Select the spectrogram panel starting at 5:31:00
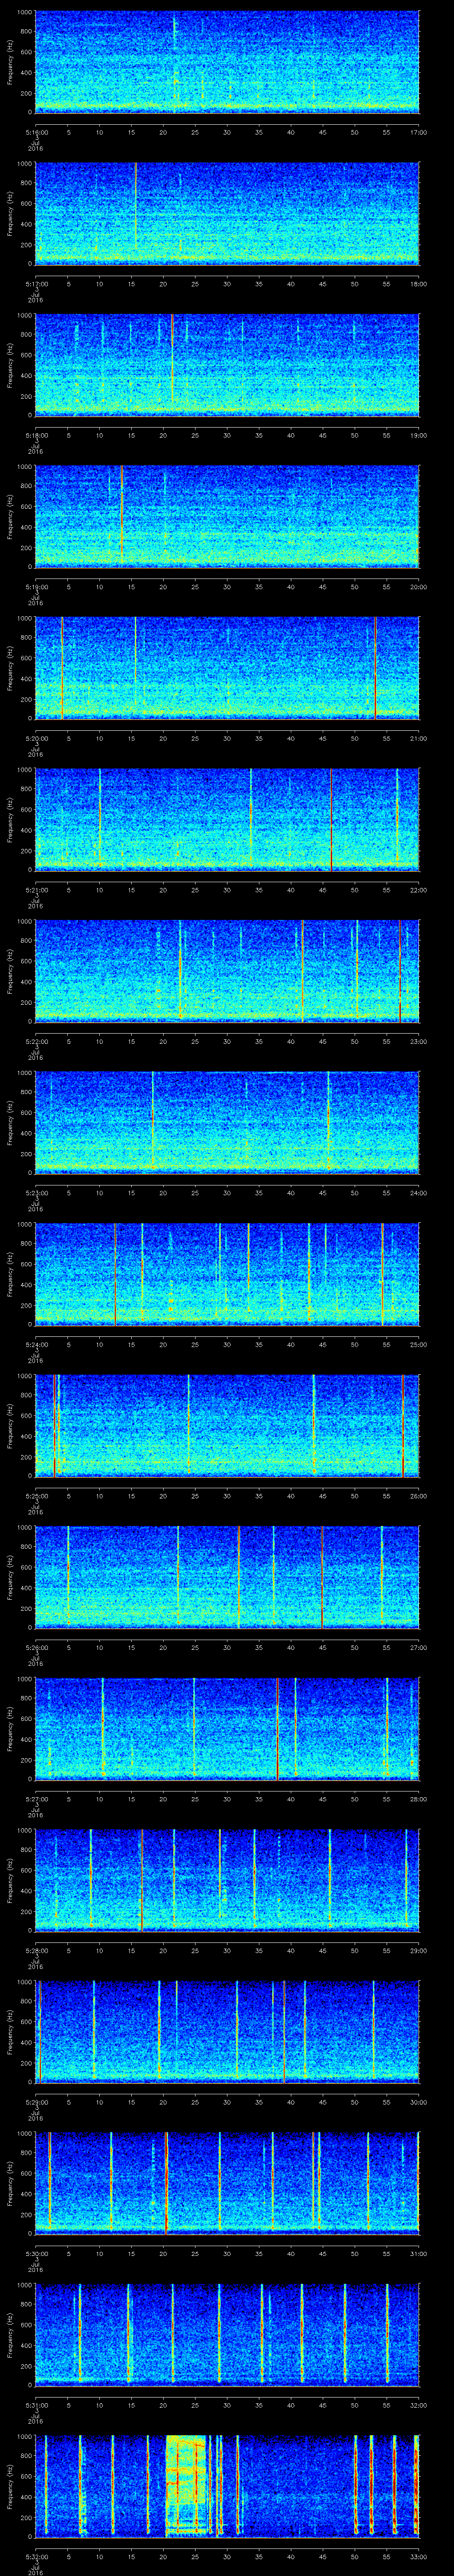Image resolution: width=454 pixels, height=2576 pixels. [227, 2335]
